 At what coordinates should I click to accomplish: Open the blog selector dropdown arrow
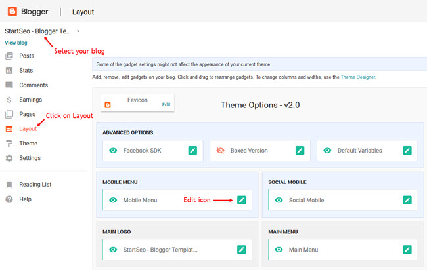click(78, 31)
